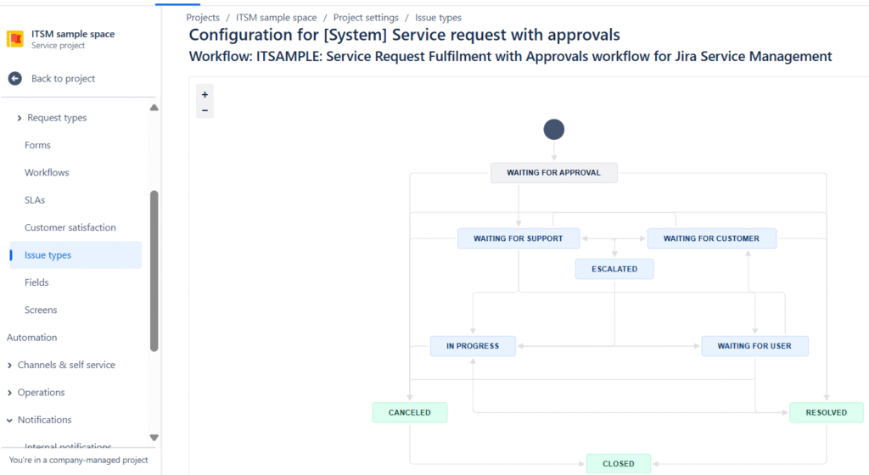Select the CANCELED status node
This screenshot has width=869, height=475.
[x=410, y=412]
